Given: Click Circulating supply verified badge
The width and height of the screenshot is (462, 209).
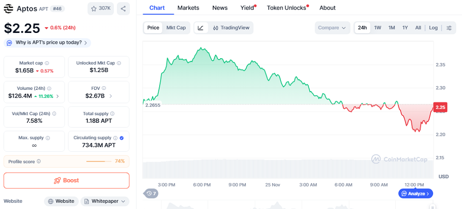Looking at the screenshot, I should [x=121, y=138].
